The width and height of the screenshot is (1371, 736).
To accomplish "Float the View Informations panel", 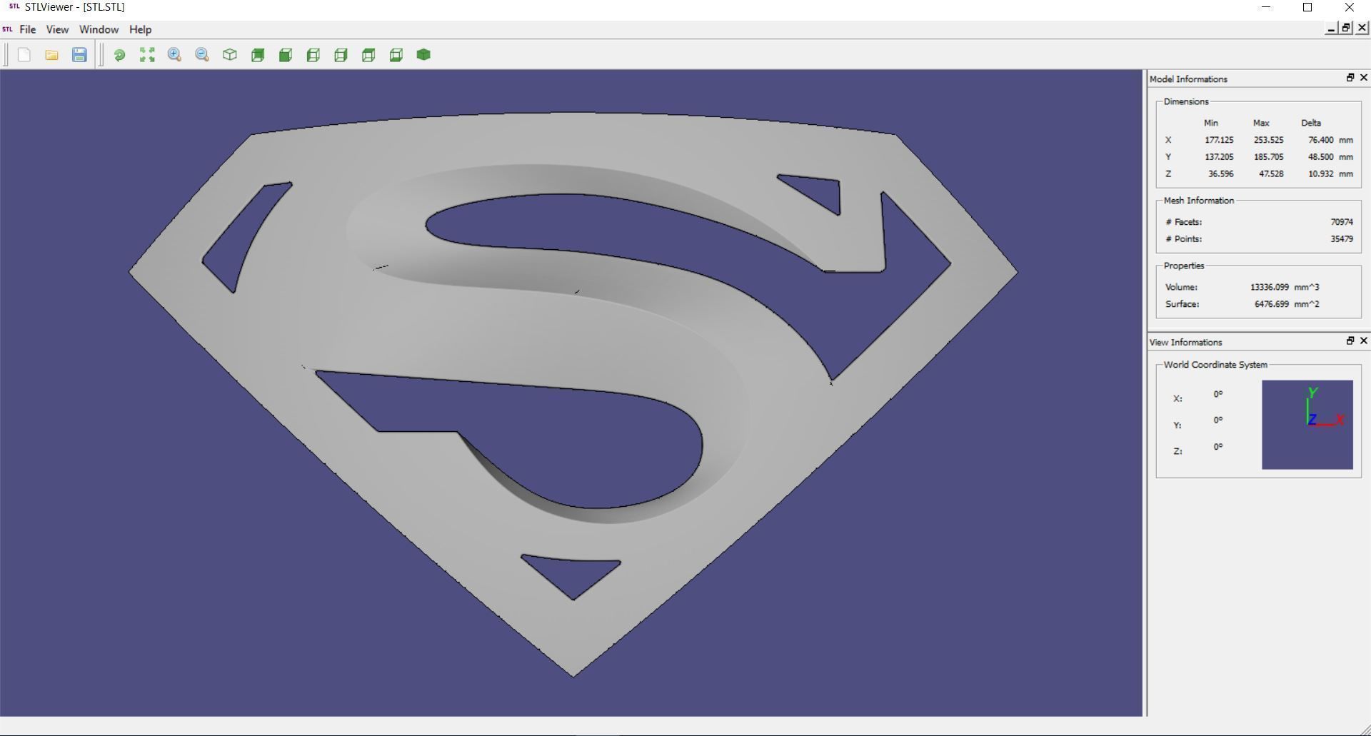I will 1350,341.
